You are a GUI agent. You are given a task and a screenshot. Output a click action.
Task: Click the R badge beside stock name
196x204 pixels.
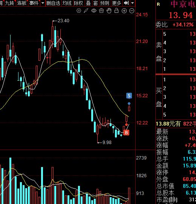click(158, 4)
